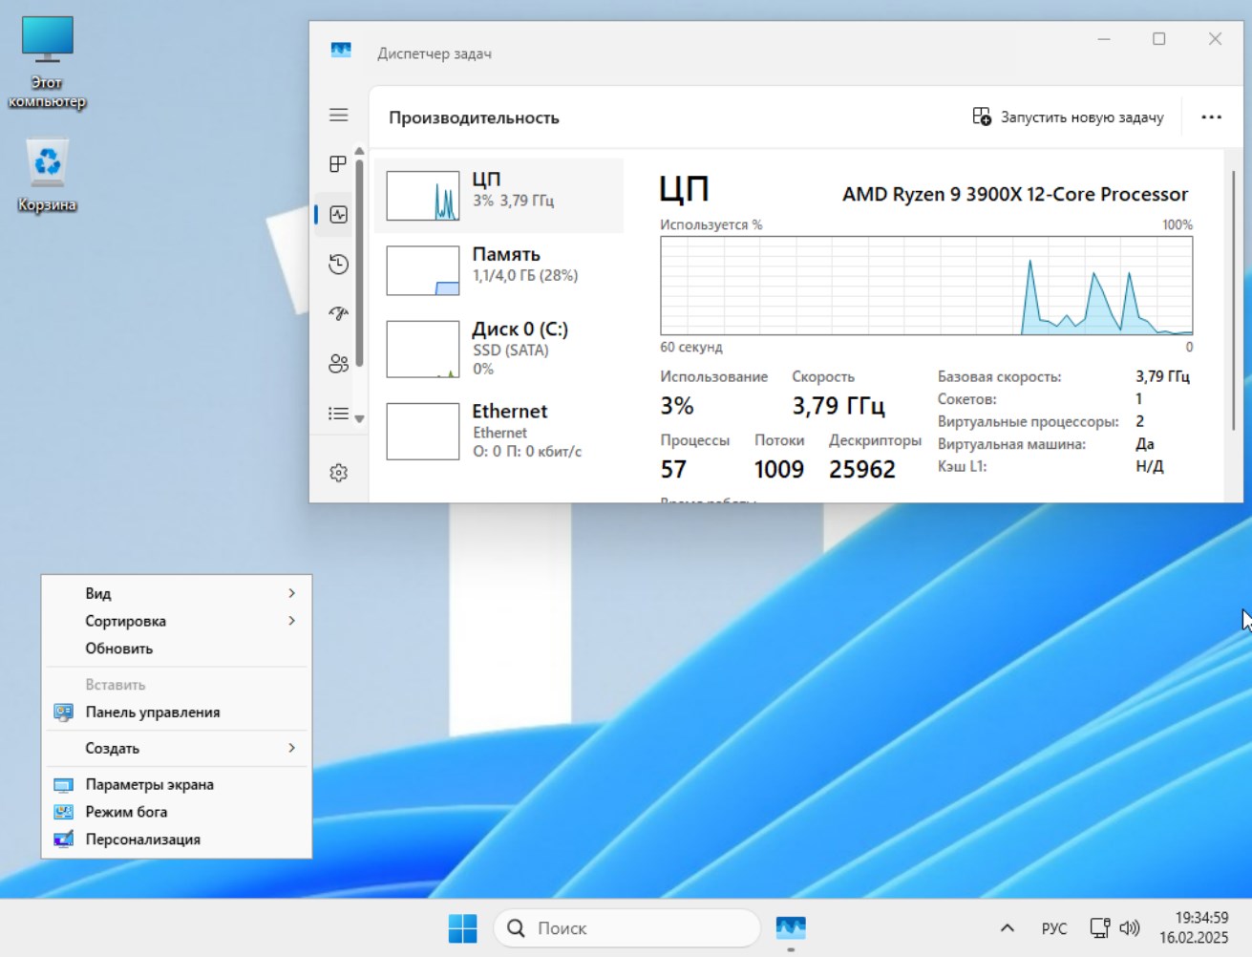Open the App history icon in the sidebar
Screen dimensions: 1252x957
click(338, 265)
